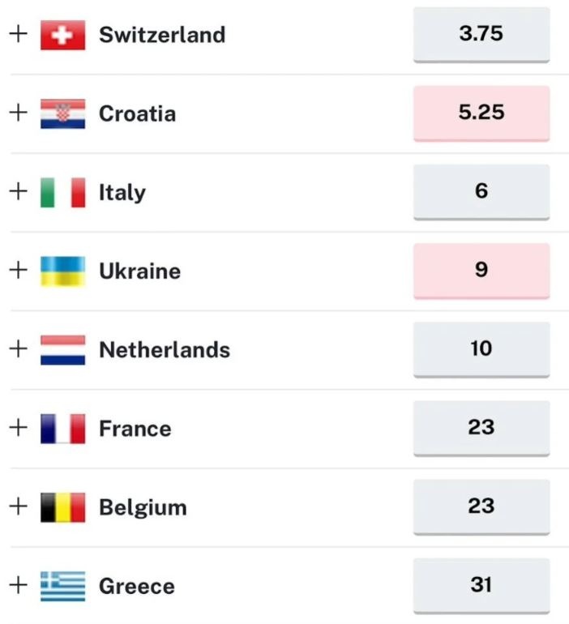Select Greece odds 31 button
569x624 pixels.
[x=481, y=584]
